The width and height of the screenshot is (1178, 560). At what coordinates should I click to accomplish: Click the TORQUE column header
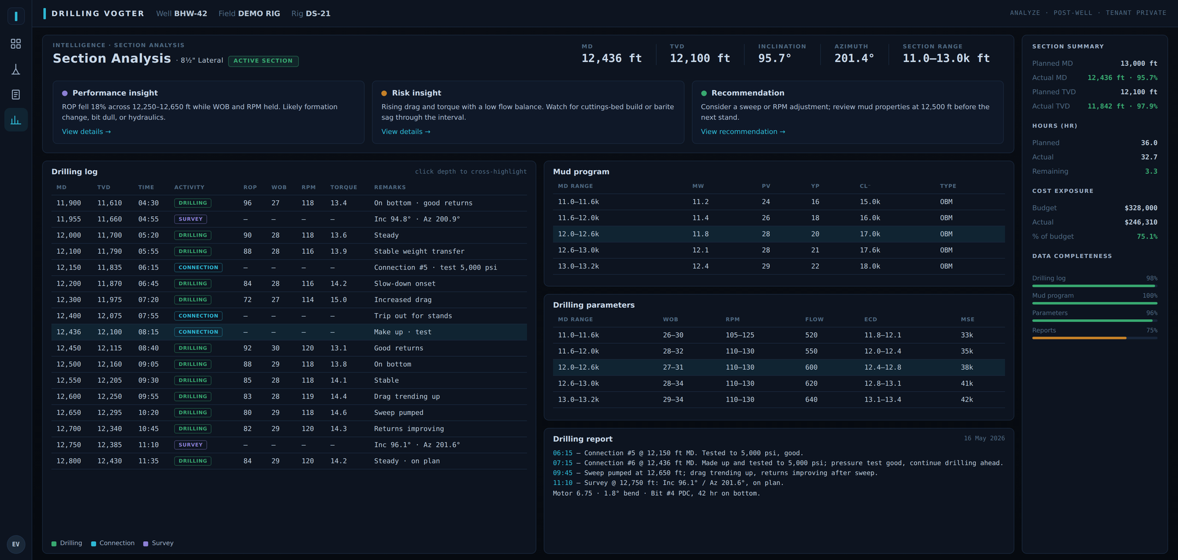(344, 187)
